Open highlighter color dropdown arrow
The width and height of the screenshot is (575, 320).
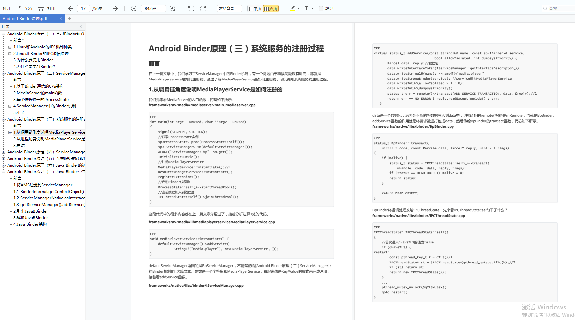pos(298,9)
